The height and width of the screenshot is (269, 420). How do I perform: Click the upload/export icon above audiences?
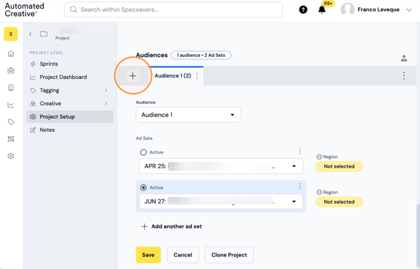pos(404,58)
